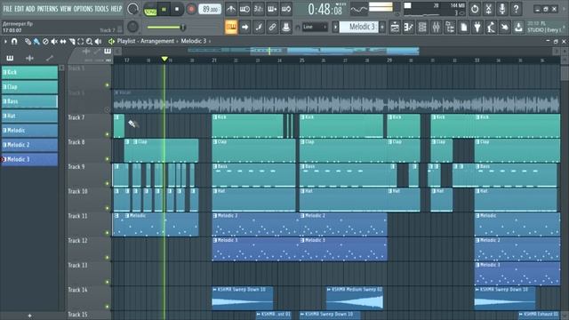Open the TOOLS menu
The width and height of the screenshot is (569, 320).
(x=101, y=9)
